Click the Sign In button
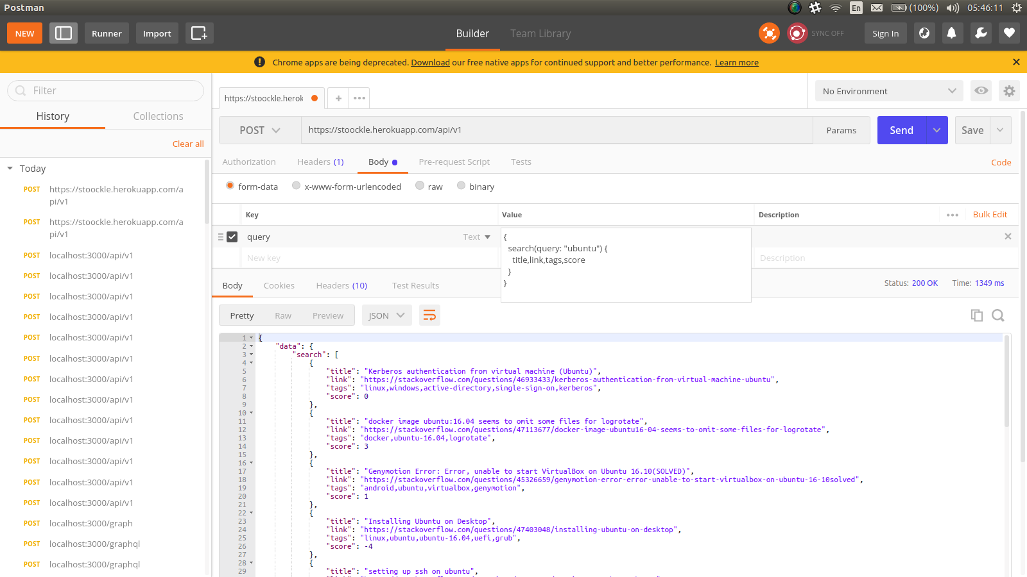 point(886,33)
